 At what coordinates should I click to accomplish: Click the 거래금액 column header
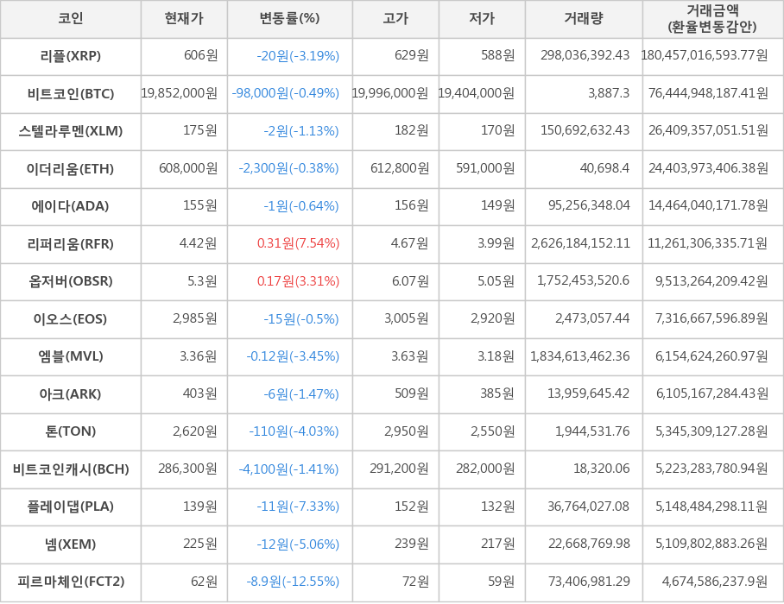[712, 19]
